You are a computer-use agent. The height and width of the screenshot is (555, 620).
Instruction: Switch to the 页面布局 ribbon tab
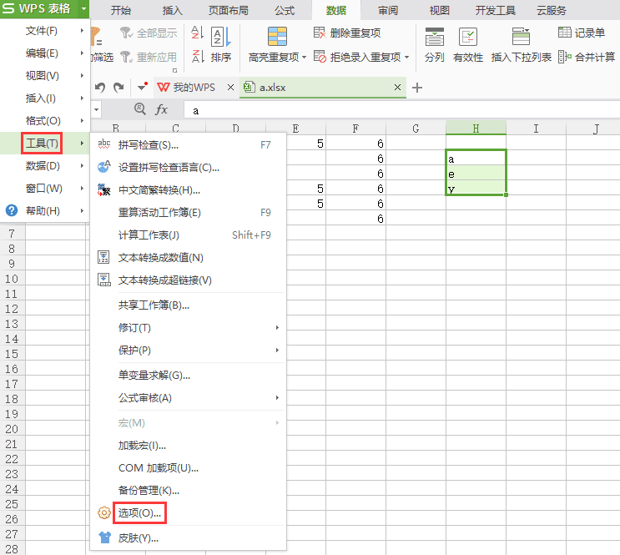228,10
